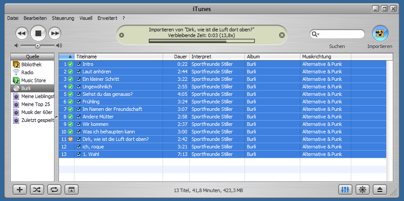Toggle repeat with the loop-arrows button
This screenshot has width=404, height=201.
click(54, 190)
